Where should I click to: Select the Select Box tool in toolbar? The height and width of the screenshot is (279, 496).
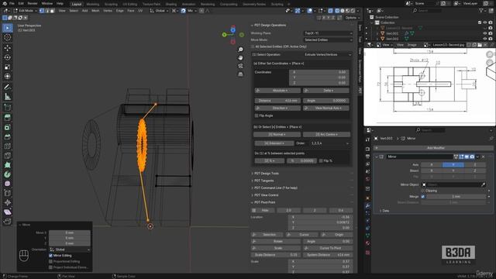tap(7, 28)
